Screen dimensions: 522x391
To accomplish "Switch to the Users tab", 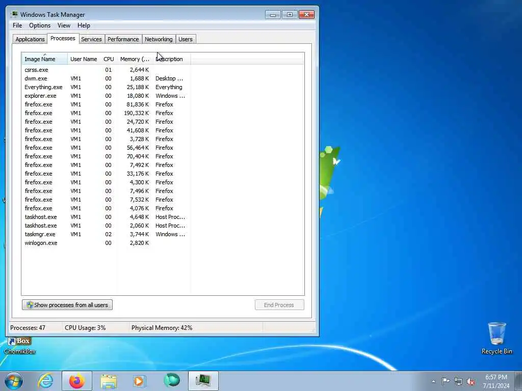I will (x=186, y=39).
